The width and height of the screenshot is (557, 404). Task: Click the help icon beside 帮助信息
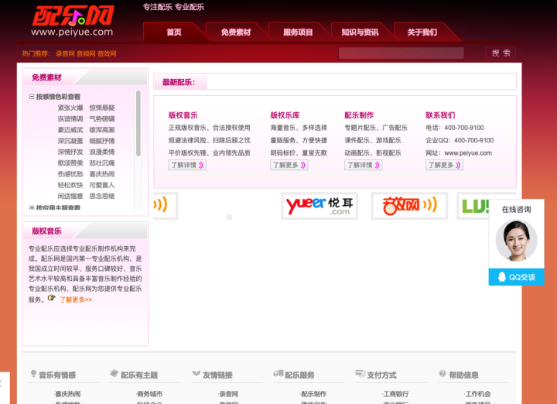coord(443,374)
